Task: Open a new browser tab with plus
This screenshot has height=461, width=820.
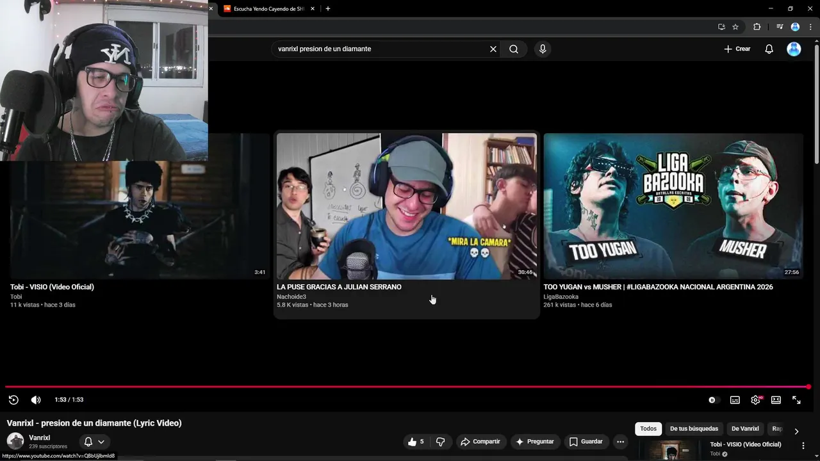Action: [328, 8]
